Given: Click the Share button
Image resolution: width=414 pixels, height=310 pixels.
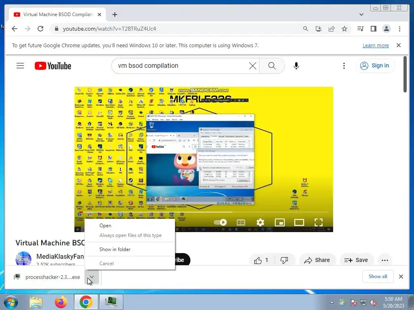Looking at the screenshot, I should (317, 260).
